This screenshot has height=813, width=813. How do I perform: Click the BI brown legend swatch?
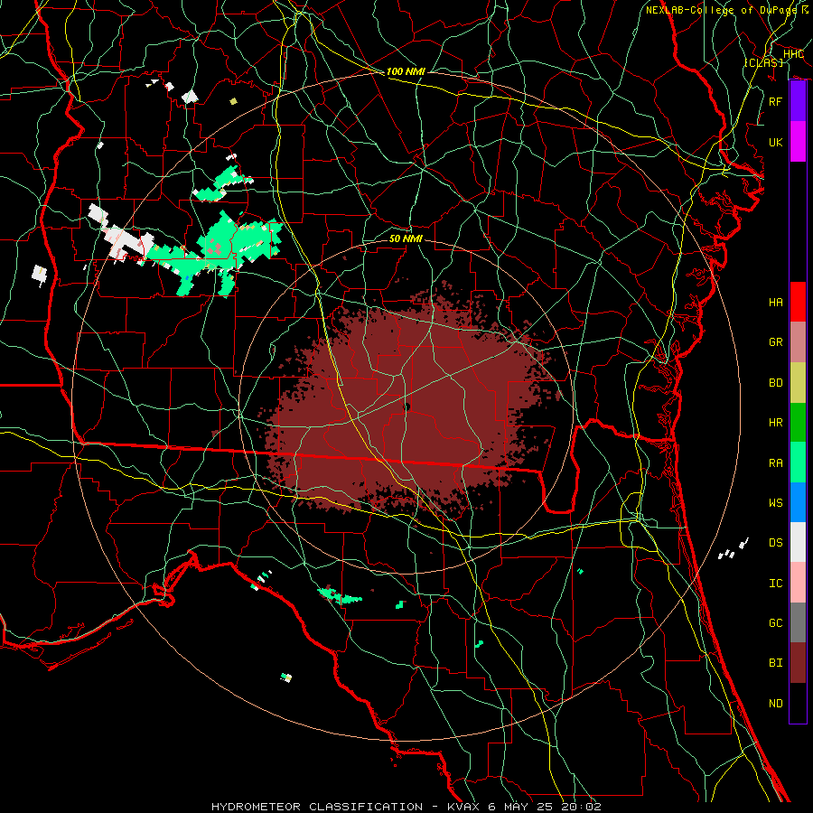(798, 663)
